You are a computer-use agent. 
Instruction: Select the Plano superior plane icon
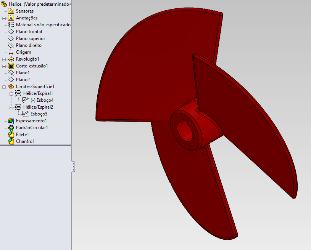[x=11, y=38]
